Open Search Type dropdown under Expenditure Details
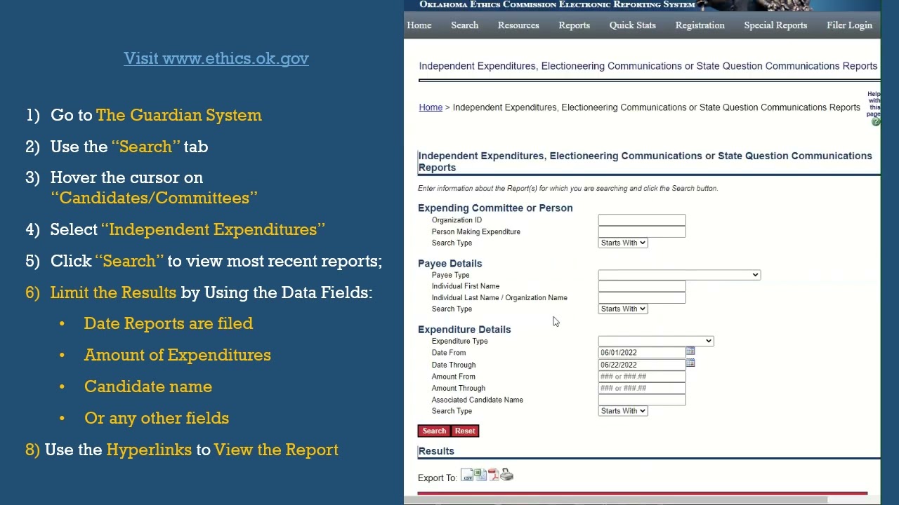 coord(623,411)
